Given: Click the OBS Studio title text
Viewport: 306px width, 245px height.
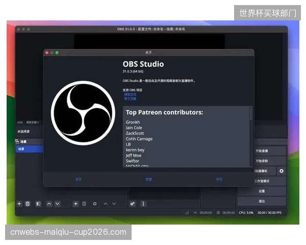Looking at the screenshot, I should pyautogui.click(x=143, y=64).
